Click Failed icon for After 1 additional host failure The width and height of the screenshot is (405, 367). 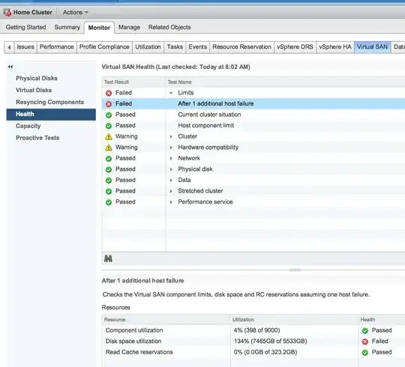(x=109, y=103)
